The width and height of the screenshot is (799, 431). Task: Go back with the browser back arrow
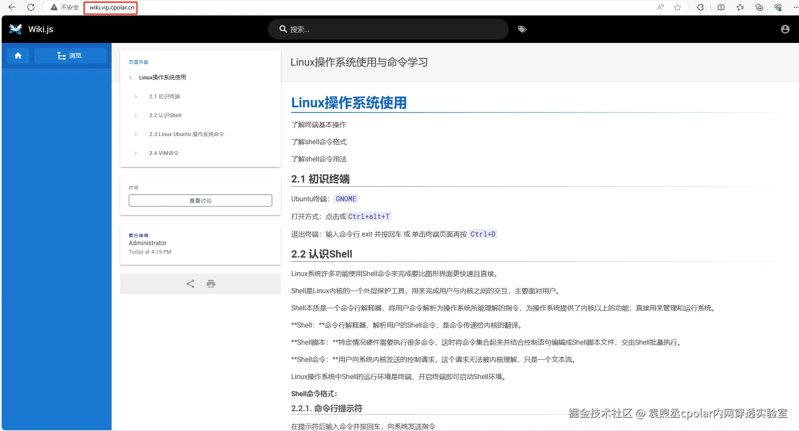tap(12, 7)
